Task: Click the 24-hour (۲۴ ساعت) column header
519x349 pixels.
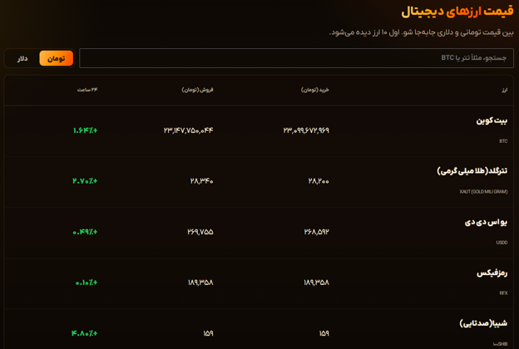Action: click(87, 90)
